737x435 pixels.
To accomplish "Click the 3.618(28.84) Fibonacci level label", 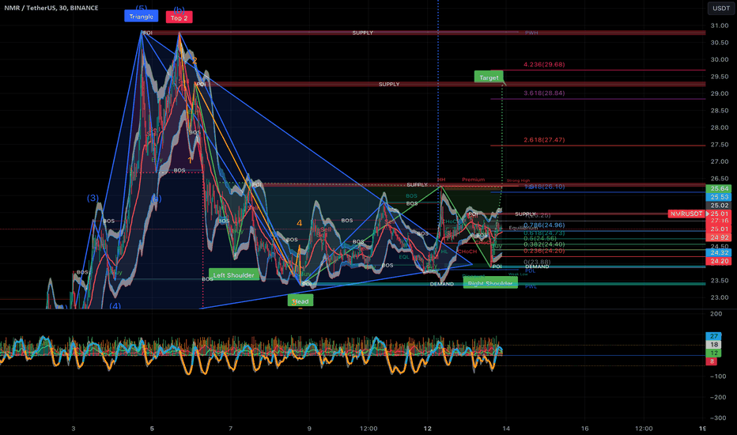I will (x=544, y=93).
